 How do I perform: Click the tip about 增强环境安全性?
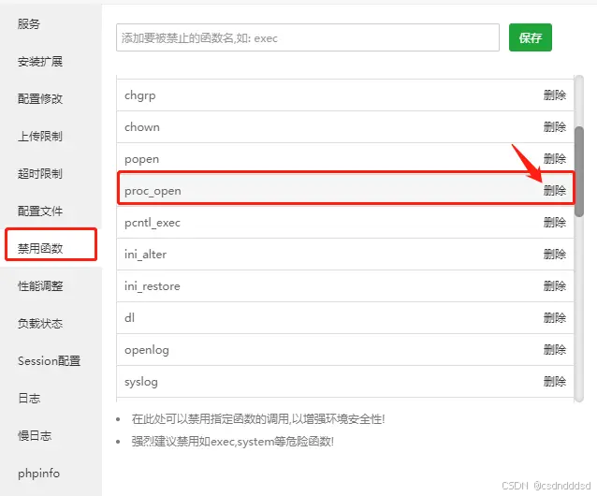click(x=258, y=419)
